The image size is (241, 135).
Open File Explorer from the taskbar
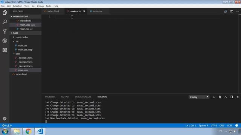point(17,131)
